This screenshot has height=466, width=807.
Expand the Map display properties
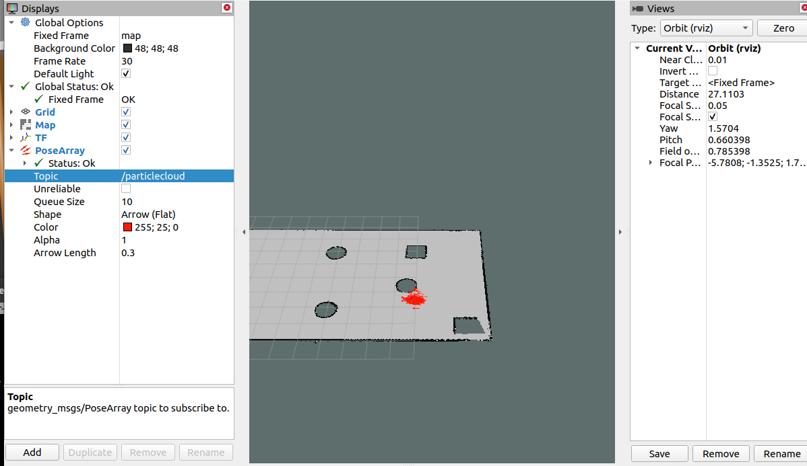coord(11,125)
